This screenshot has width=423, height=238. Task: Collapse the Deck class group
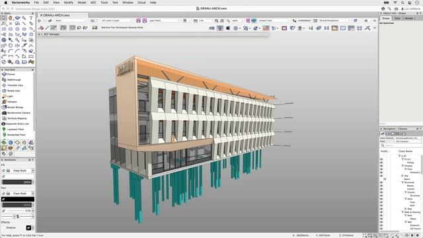(x=405, y=199)
